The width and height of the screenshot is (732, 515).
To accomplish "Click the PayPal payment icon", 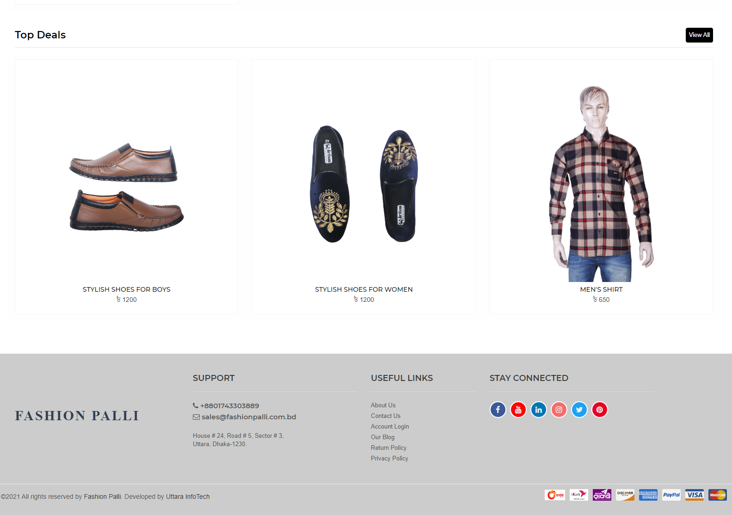I will pyautogui.click(x=671, y=495).
